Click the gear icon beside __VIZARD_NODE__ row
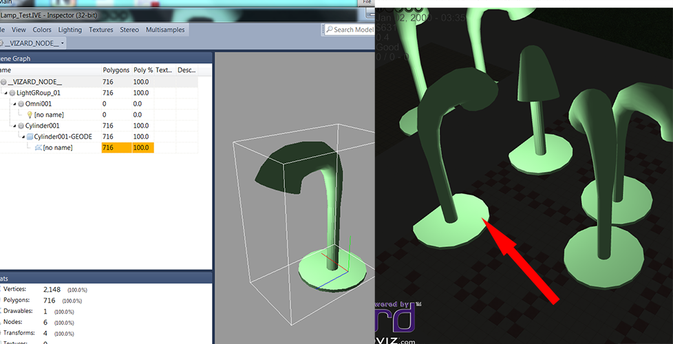 (x=3, y=82)
